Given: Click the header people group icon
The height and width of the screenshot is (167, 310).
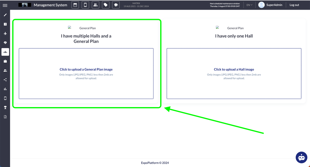Looking at the screenshot, I should click(95, 5).
